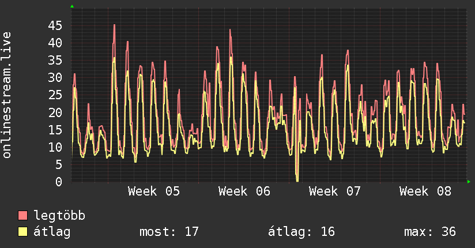The height and width of the screenshot is (248, 475).
Task: Click the onlinestream.live vertical axis title
Action: [x=6, y=95]
